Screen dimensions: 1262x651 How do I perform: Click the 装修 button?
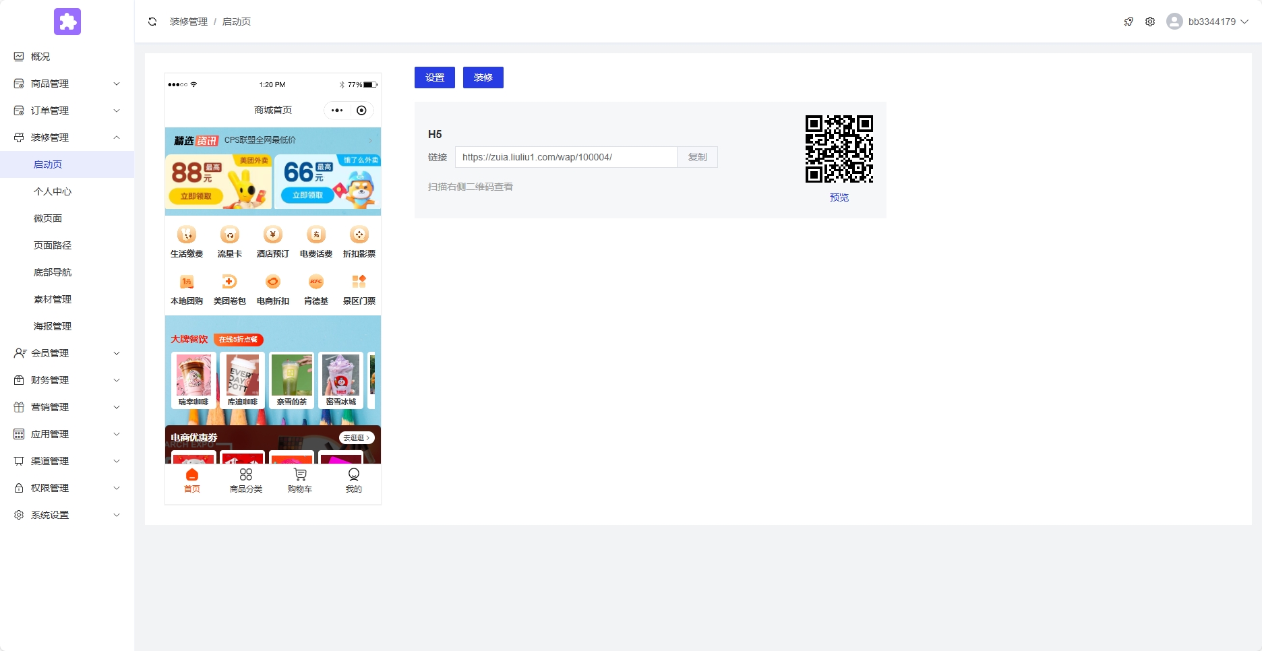(483, 77)
